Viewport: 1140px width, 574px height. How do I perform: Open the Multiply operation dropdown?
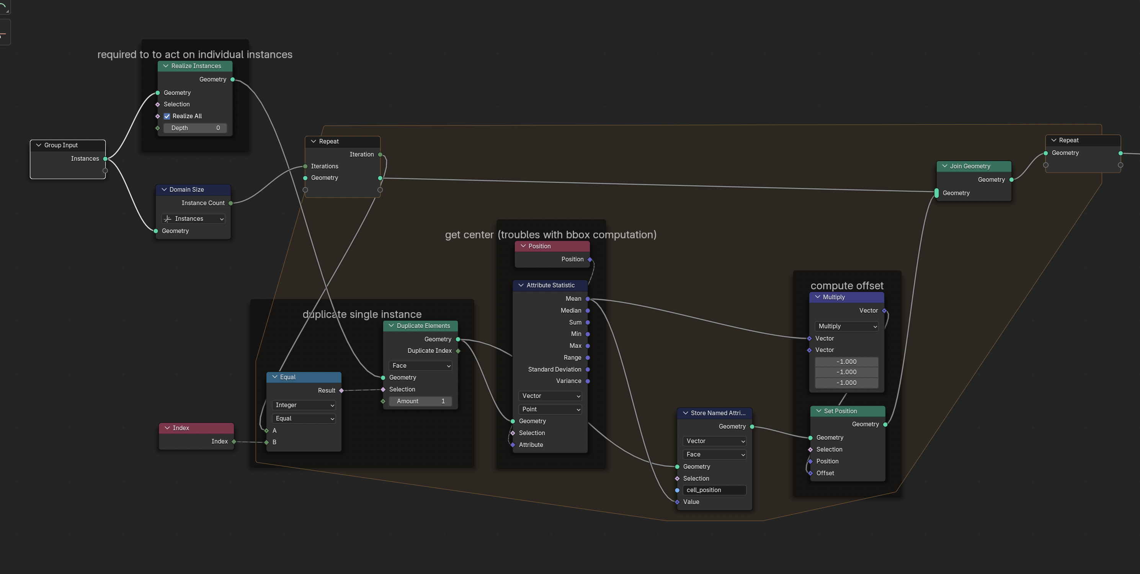(x=847, y=326)
